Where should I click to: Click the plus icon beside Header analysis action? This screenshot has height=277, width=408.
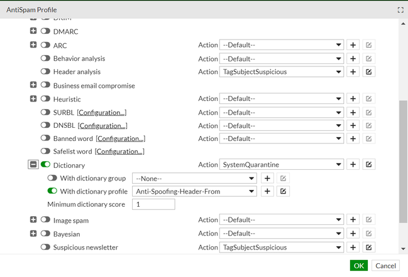353,72
